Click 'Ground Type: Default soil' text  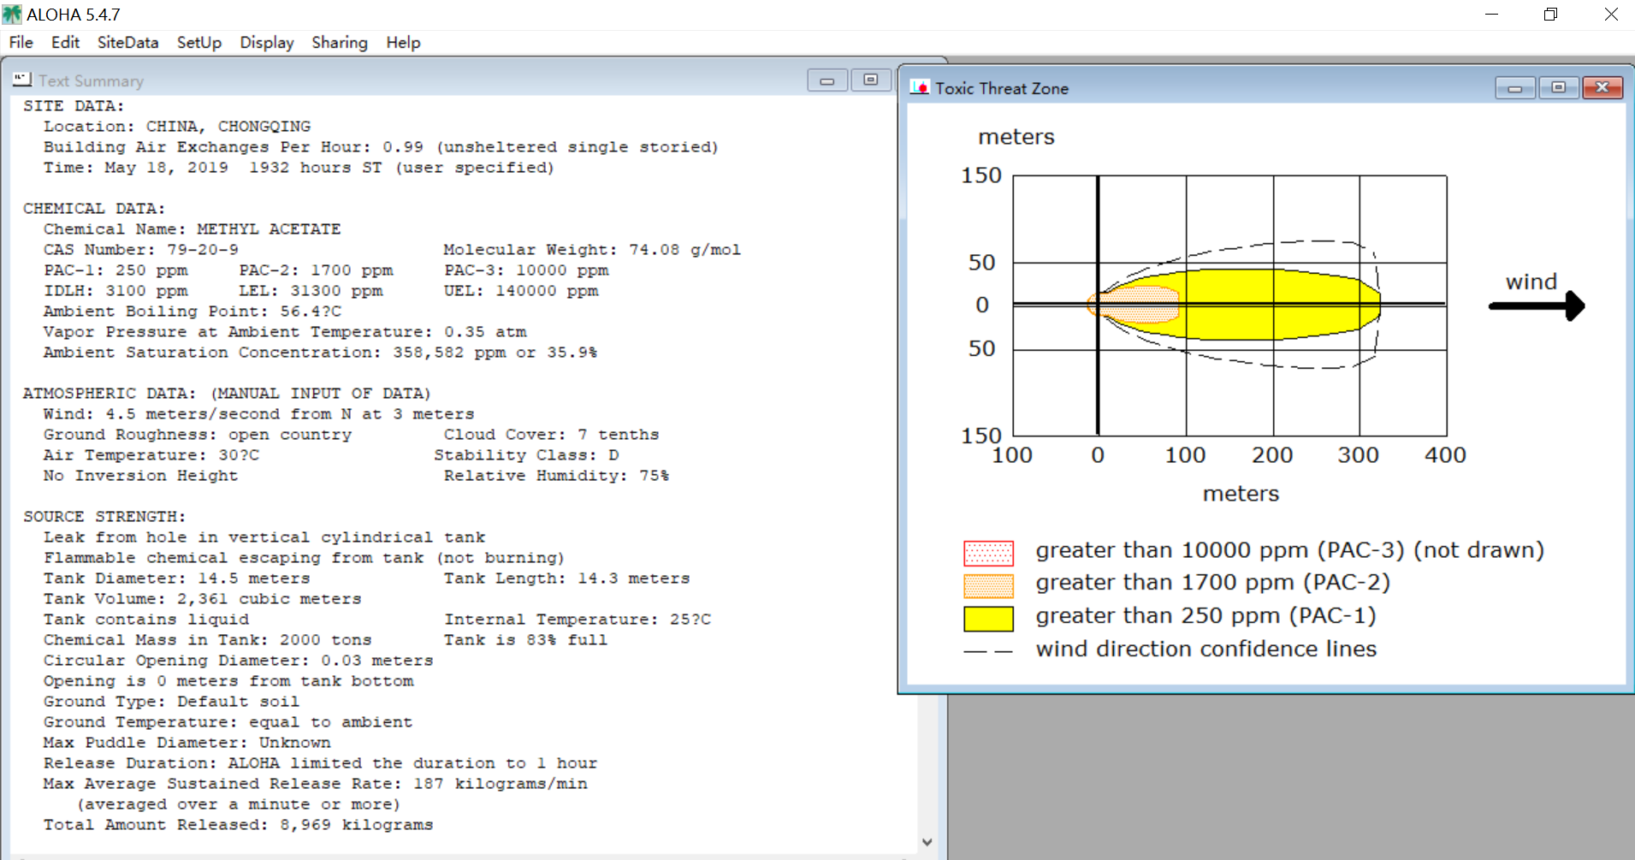tap(172, 702)
